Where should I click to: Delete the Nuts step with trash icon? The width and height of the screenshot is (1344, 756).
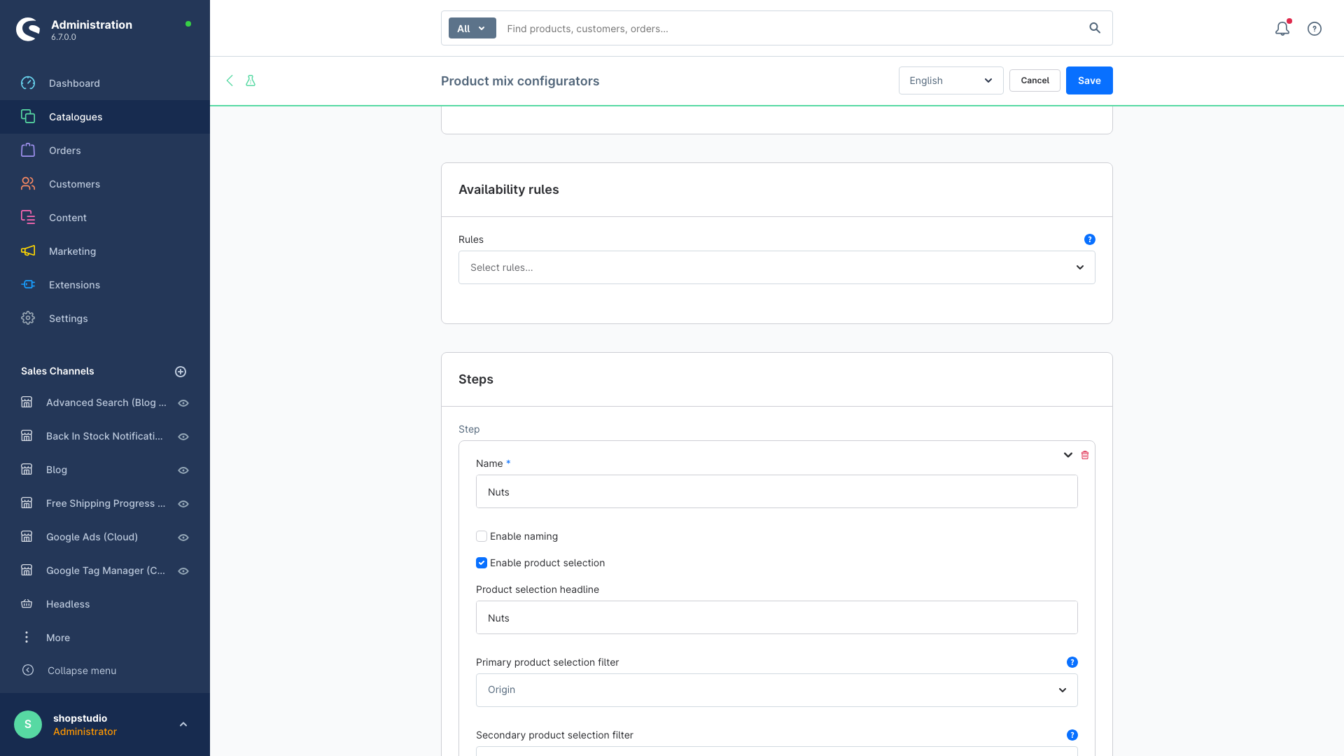pos(1085,455)
